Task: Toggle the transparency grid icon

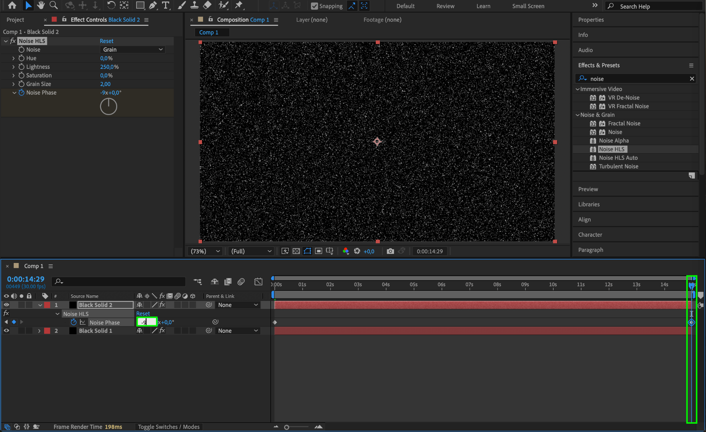Action: [296, 251]
